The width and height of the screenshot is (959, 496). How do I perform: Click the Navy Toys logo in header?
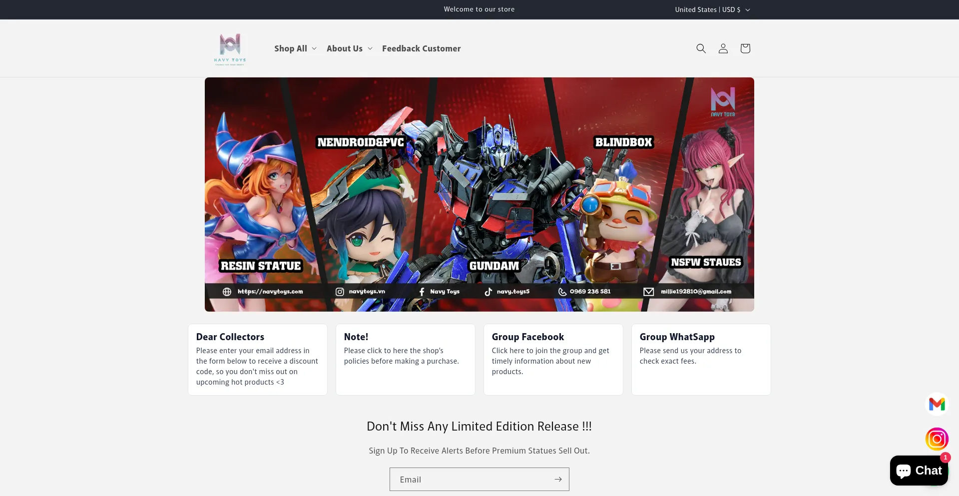click(230, 49)
